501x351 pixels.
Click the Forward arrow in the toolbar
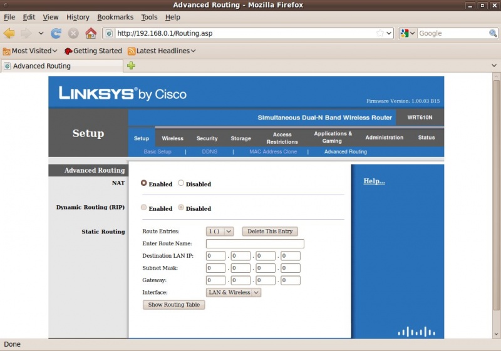coord(26,33)
